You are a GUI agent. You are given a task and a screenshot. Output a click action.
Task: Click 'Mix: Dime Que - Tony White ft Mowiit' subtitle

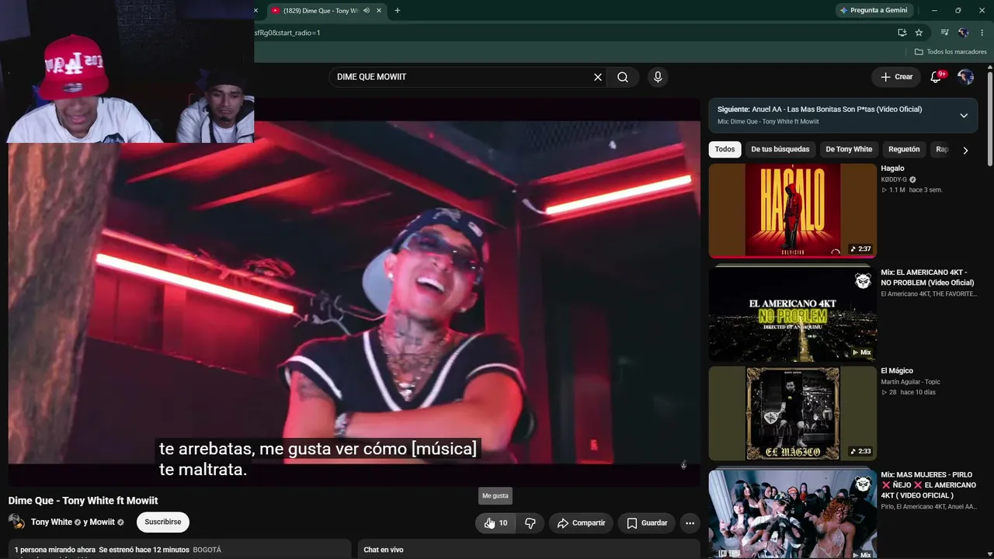click(x=768, y=122)
